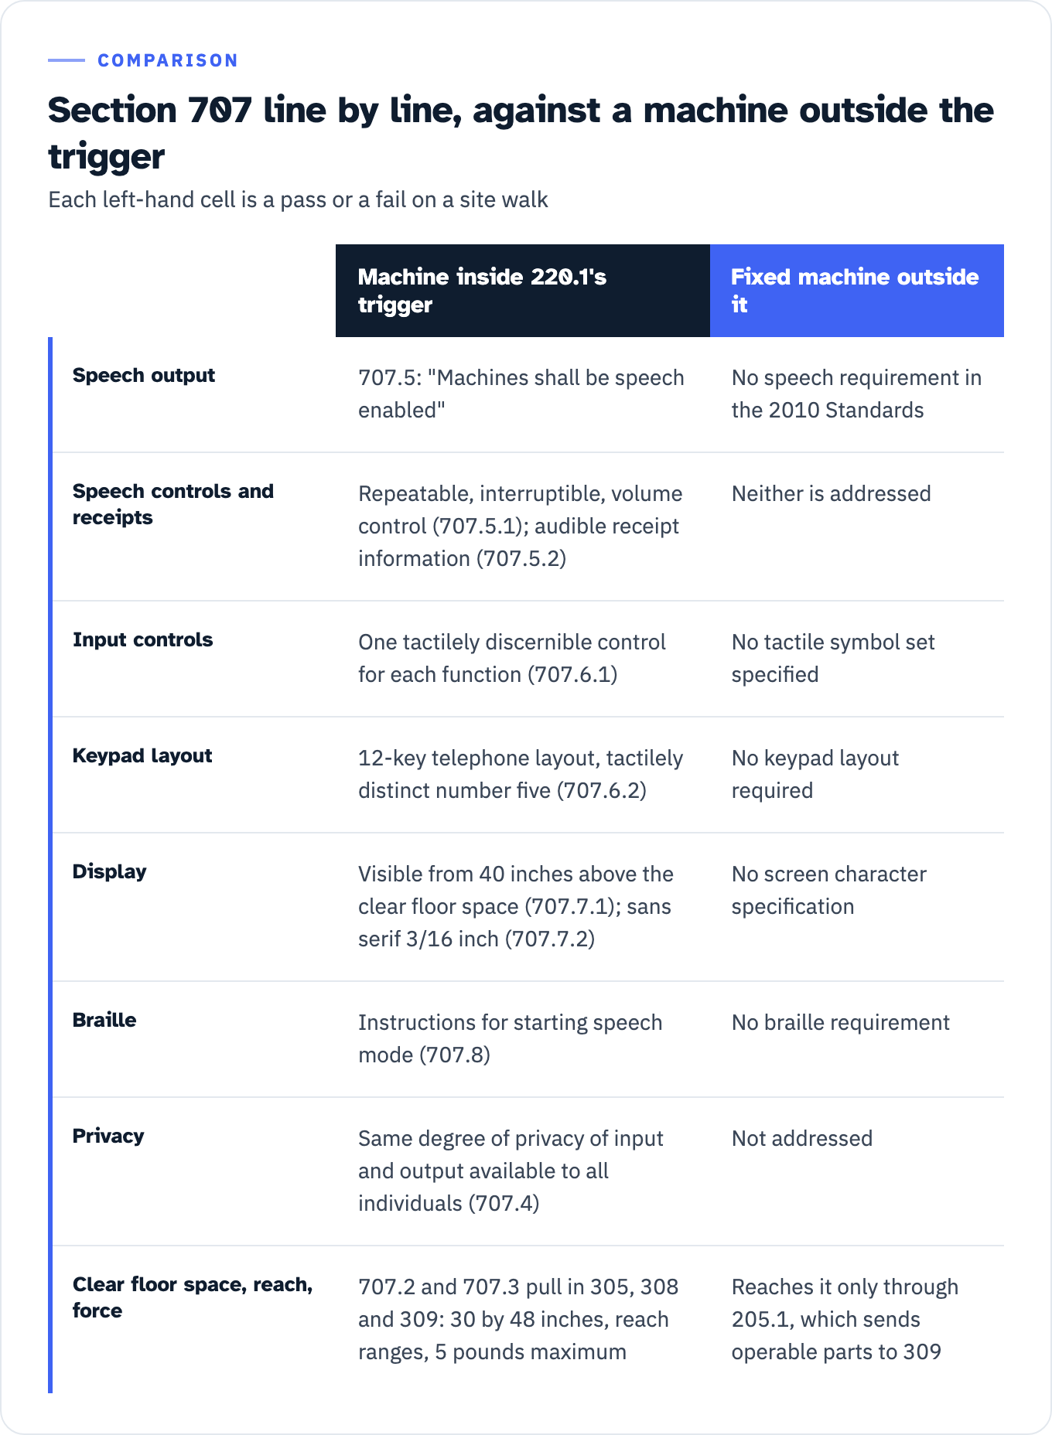Click the 'Speech controls and receipts' row label
This screenshot has height=1435, width=1052.
[x=173, y=504]
